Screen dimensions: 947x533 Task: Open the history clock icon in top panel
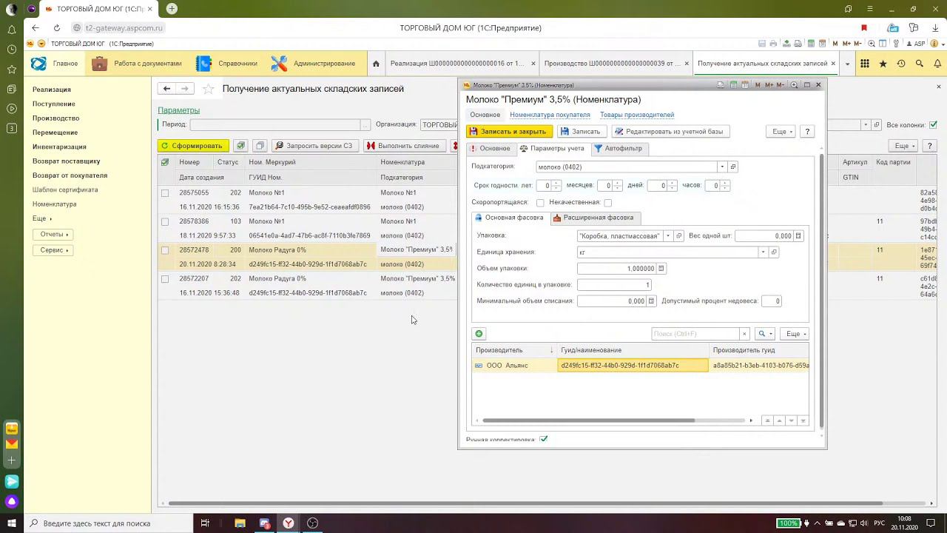pos(900,64)
